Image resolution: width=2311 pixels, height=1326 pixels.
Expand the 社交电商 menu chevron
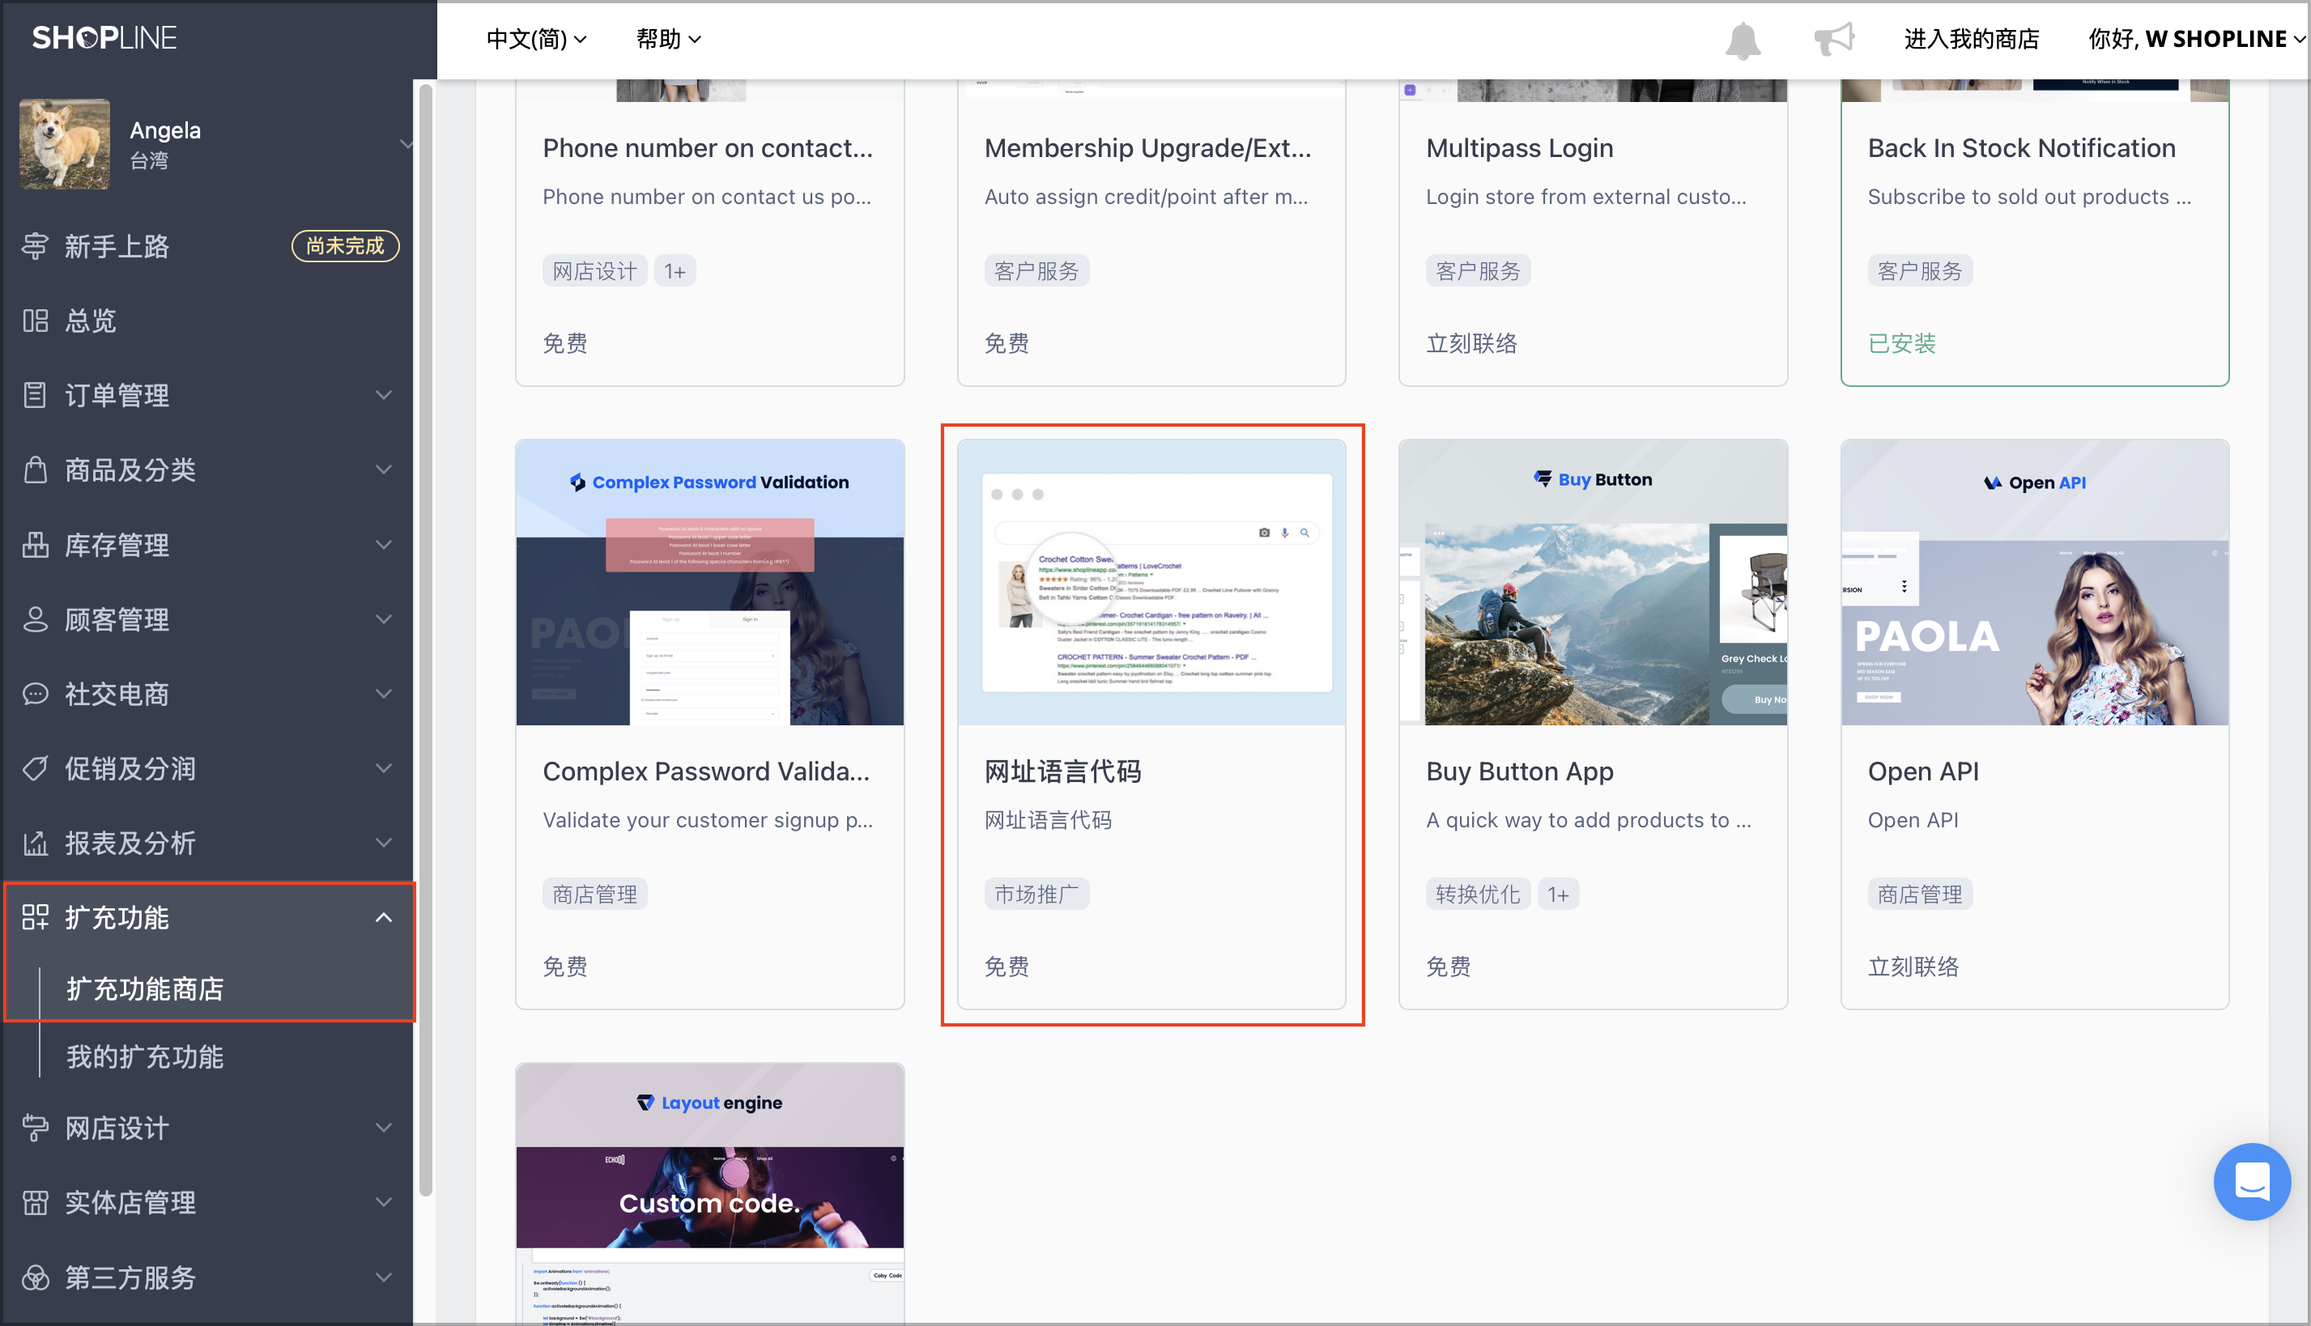[x=385, y=694]
